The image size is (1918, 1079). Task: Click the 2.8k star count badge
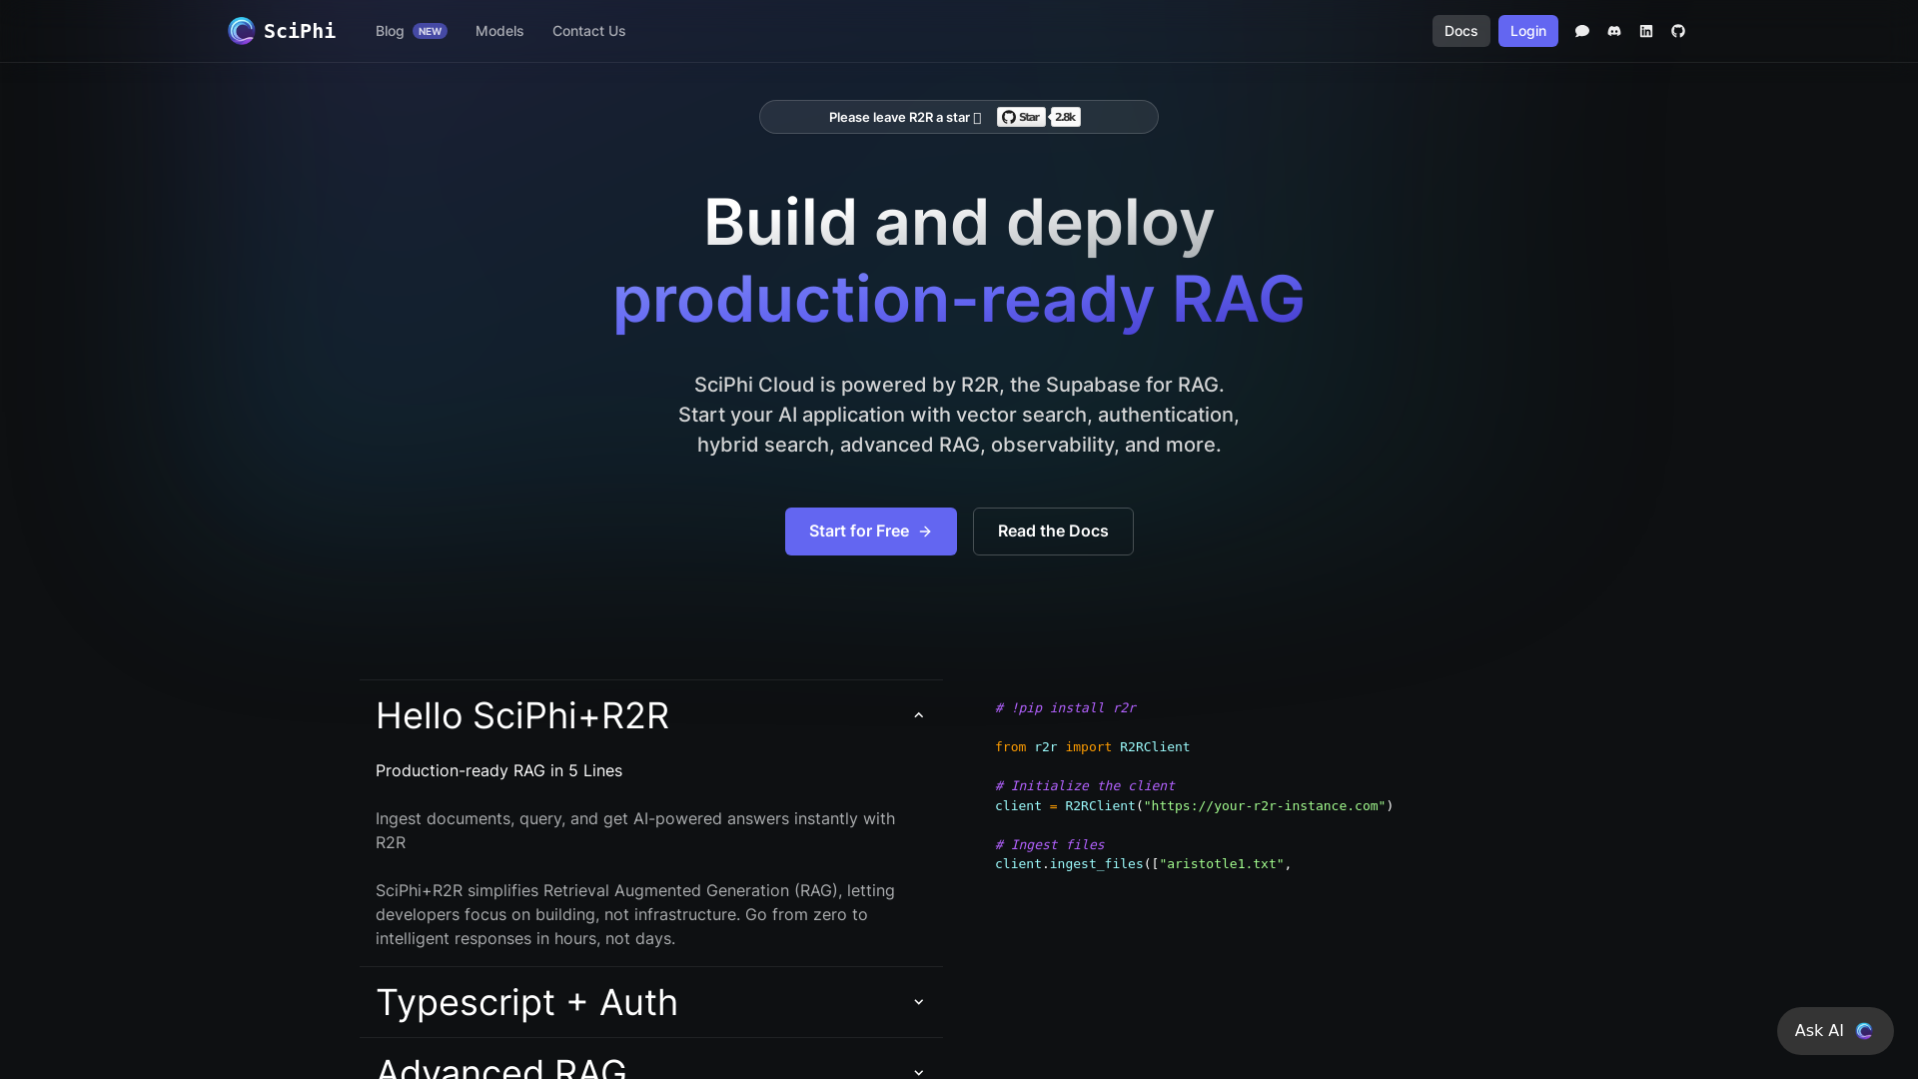coord(1066,117)
